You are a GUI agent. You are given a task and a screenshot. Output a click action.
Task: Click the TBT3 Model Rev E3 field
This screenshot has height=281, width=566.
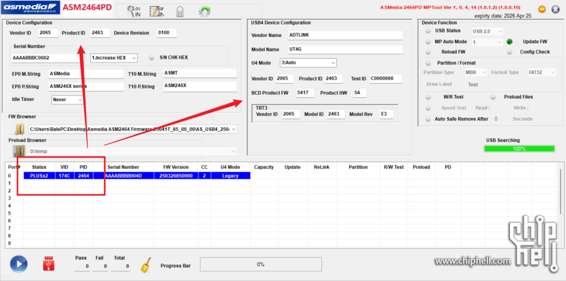click(x=386, y=114)
